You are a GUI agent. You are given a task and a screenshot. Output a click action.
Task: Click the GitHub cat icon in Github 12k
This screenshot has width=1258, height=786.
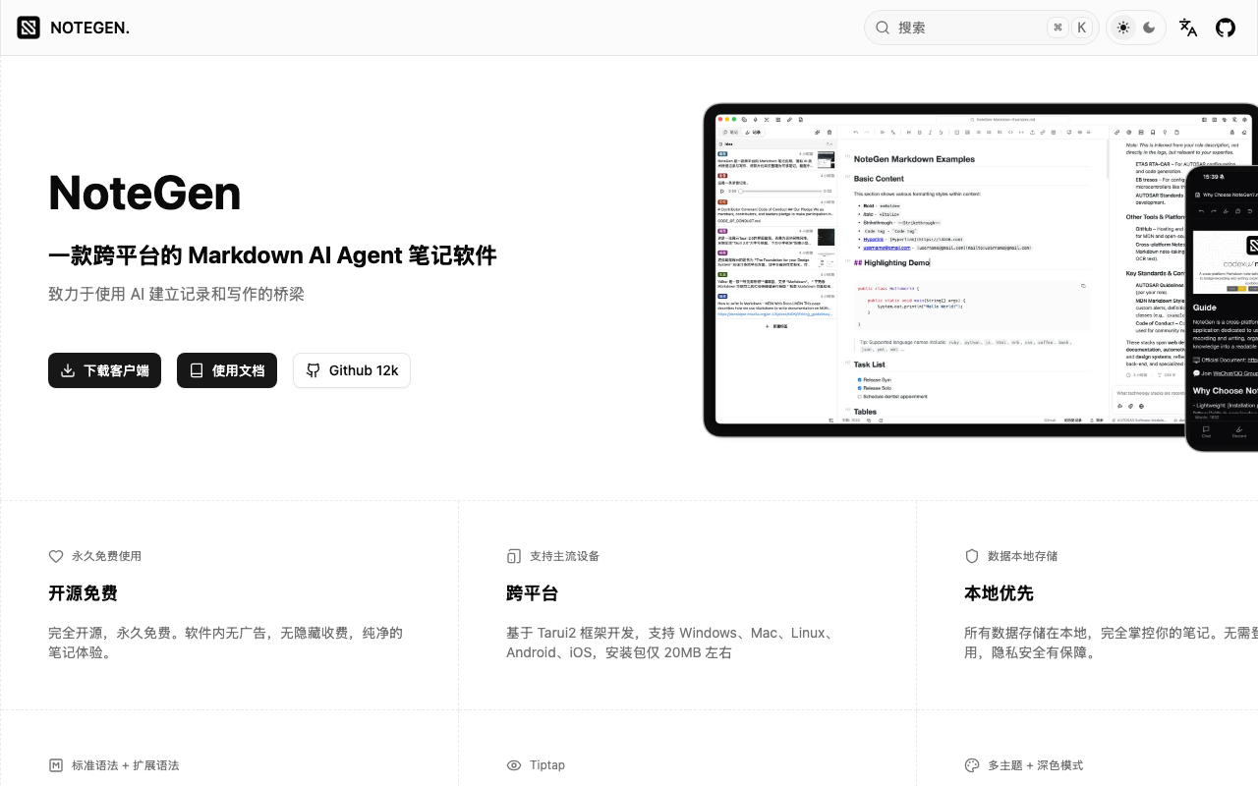tap(314, 370)
